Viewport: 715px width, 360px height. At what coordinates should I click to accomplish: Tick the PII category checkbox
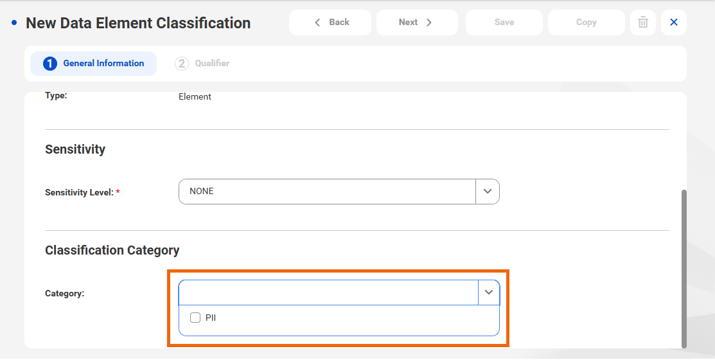click(195, 318)
